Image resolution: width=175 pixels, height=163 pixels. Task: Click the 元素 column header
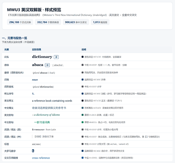tap(7, 50)
